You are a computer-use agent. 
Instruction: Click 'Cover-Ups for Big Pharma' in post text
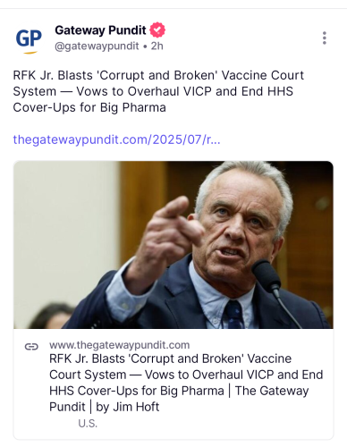pos(89,107)
